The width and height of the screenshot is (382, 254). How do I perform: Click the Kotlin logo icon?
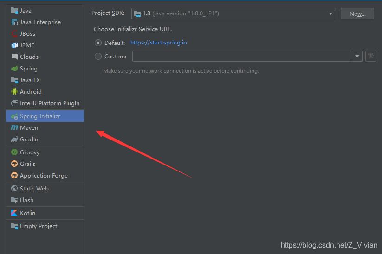pyautogui.click(x=14, y=213)
